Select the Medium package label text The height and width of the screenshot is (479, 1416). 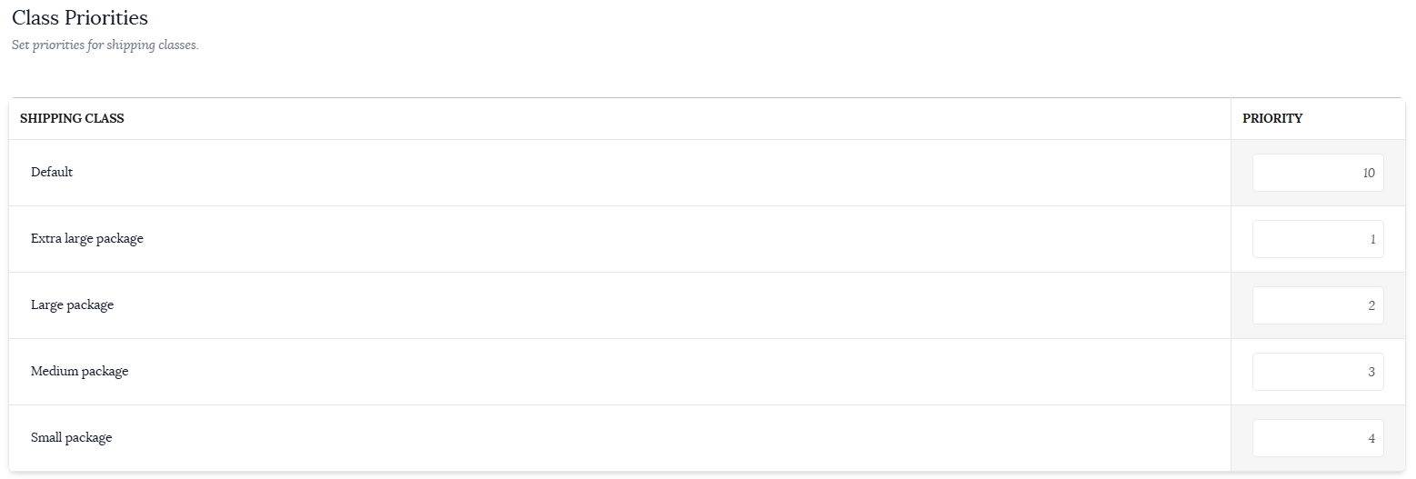tap(80, 372)
